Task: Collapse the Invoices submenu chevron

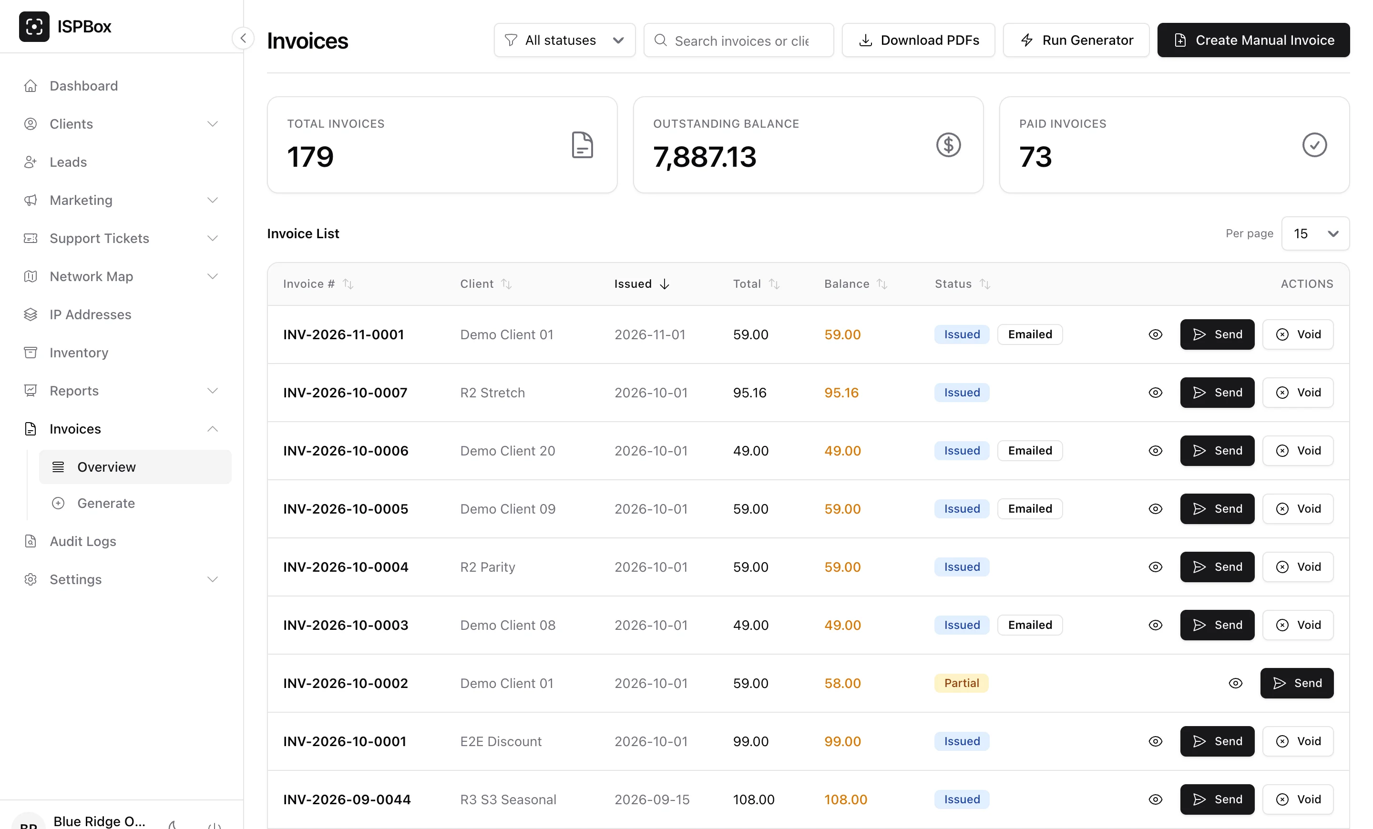Action: (212, 429)
